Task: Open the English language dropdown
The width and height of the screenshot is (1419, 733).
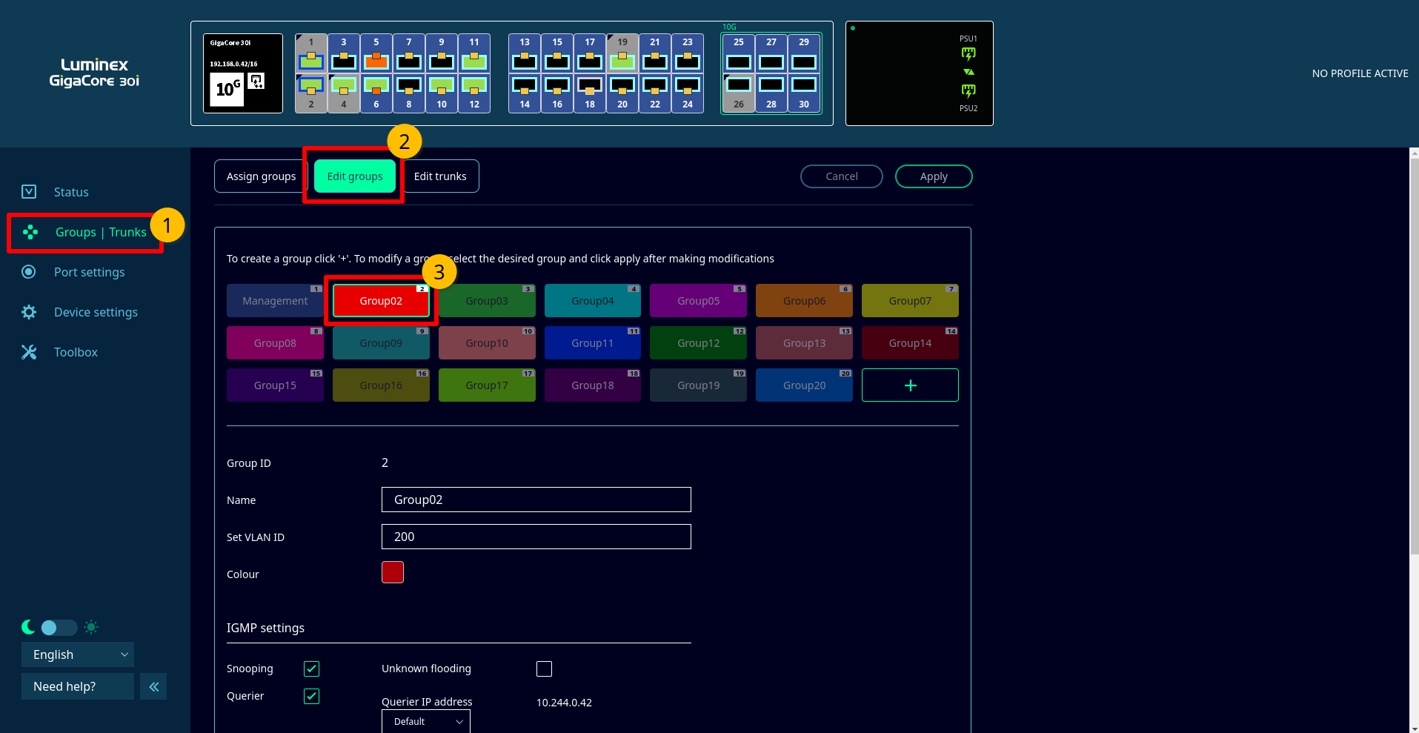Action: (x=78, y=655)
